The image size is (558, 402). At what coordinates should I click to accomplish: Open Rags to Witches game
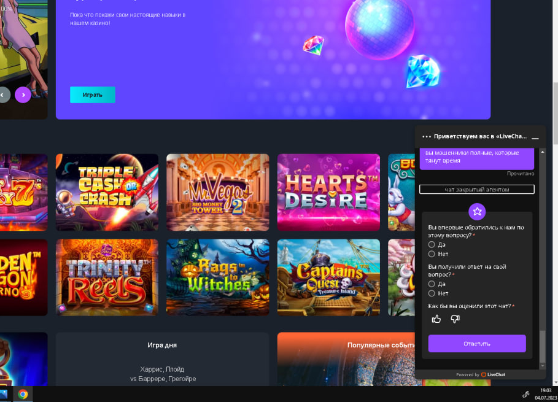pos(218,277)
